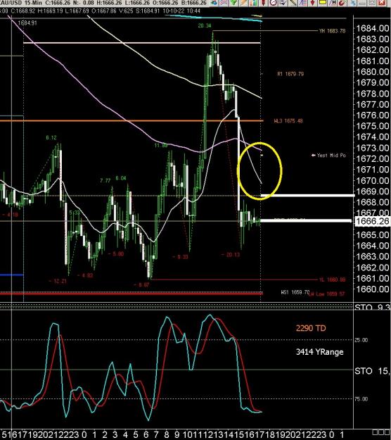Open the bar chart style icon

point(254,3)
